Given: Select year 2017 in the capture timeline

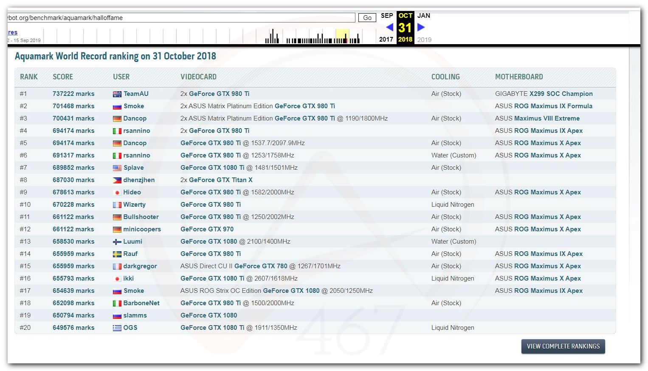Looking at the screenshot, I should click(x=386, y=39).
